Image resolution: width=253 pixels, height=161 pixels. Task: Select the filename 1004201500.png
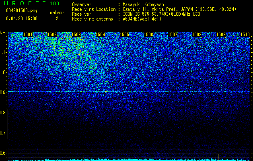pyautogui.click(x=21, y=11)
